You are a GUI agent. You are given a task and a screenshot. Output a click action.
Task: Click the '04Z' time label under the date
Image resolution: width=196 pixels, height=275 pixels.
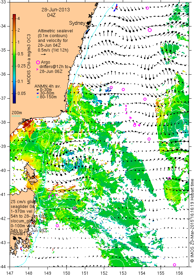click(52, 15)
